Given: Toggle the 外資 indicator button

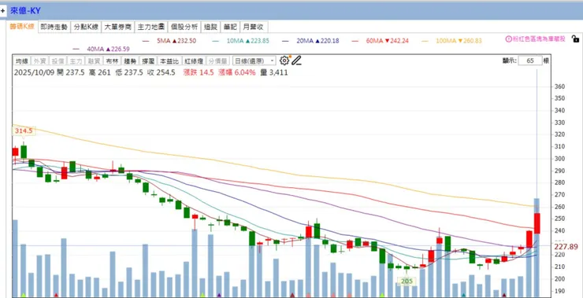Looking at the screenshot, I should [39, 61].
